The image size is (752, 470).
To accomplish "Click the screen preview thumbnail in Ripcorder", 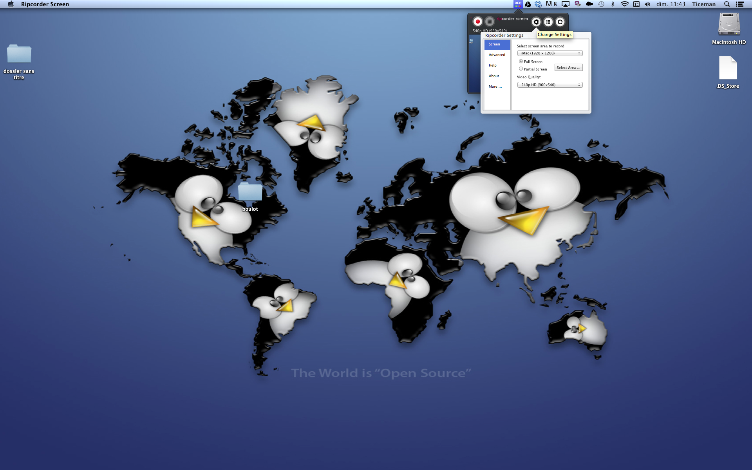I will coord(475,64).
